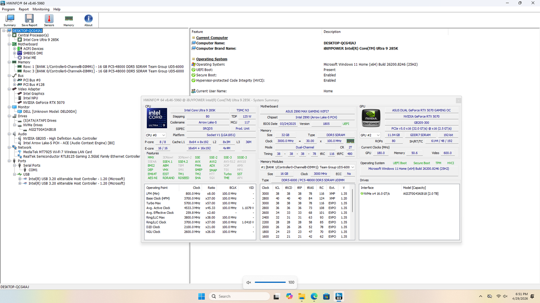This screenshot has width=540, height=303.
Task: Open the Program menu
Action: click(8, 9)
